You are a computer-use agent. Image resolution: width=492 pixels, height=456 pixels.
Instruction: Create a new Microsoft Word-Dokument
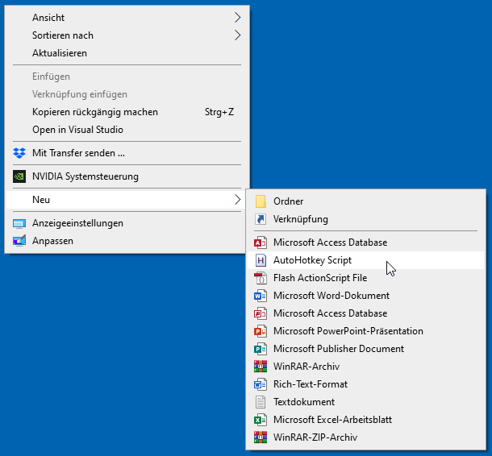(331, 296)
